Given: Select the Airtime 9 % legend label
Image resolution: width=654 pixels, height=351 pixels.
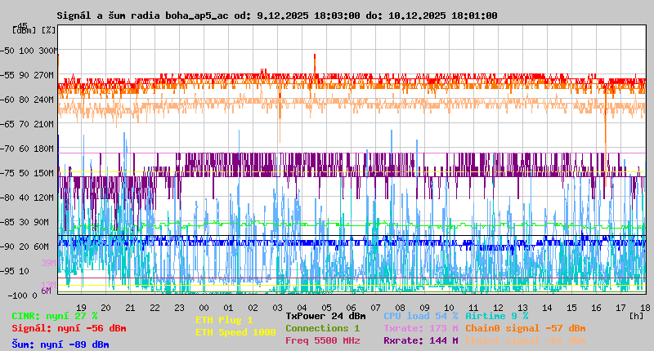Looking at the screenshot, I should click(496, 316).
